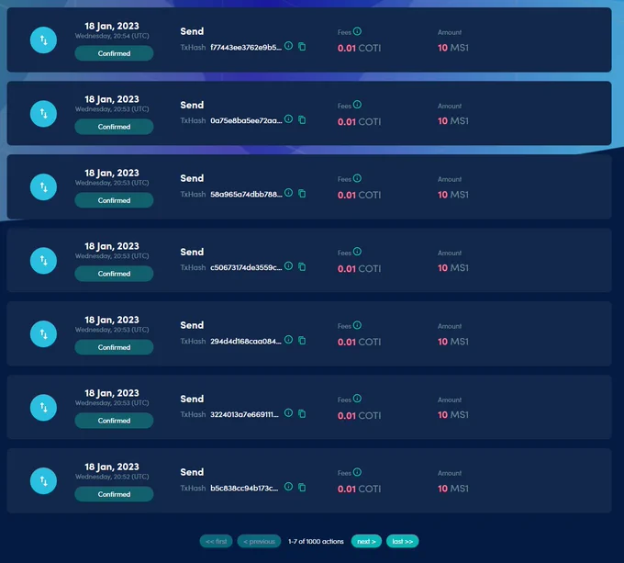Click 'Wednesday, 20:52 (UTC)' timestamp
Screen dimensions: 624x563
tap(112, 477)
